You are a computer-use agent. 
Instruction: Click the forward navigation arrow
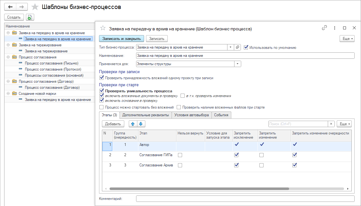pos(21,7)
